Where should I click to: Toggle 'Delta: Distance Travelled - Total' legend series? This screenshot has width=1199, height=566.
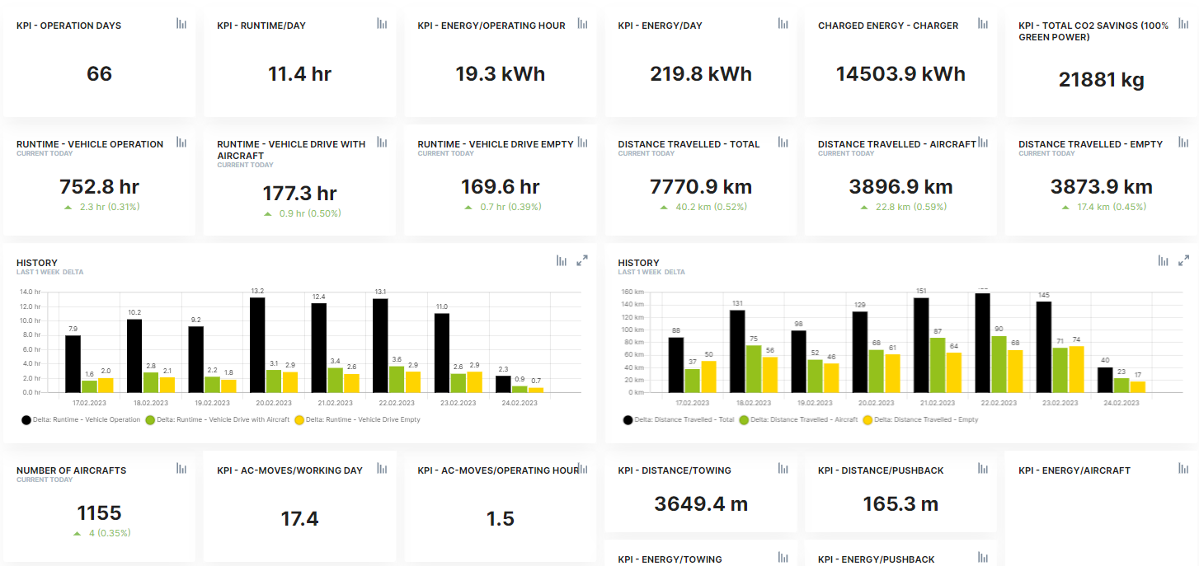[x=684, y=419]
